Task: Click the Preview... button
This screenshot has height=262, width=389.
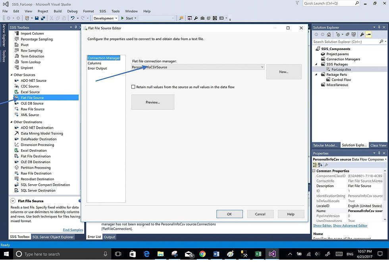Action: 152,102
